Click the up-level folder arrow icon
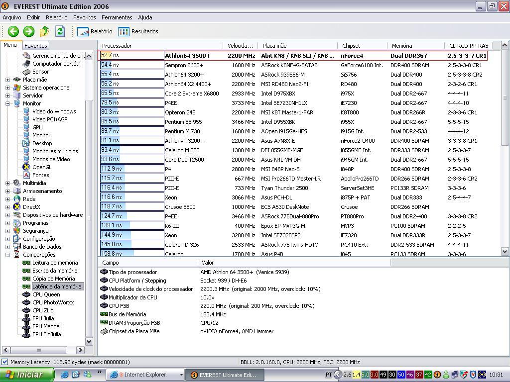 tap(44, 31)
